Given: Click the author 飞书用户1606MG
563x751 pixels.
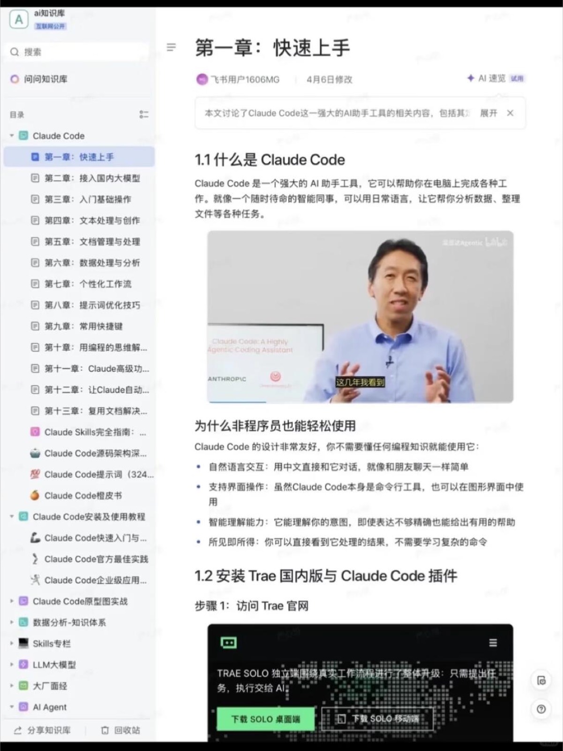Looking at the screenshot, I should tap(238, 79).
